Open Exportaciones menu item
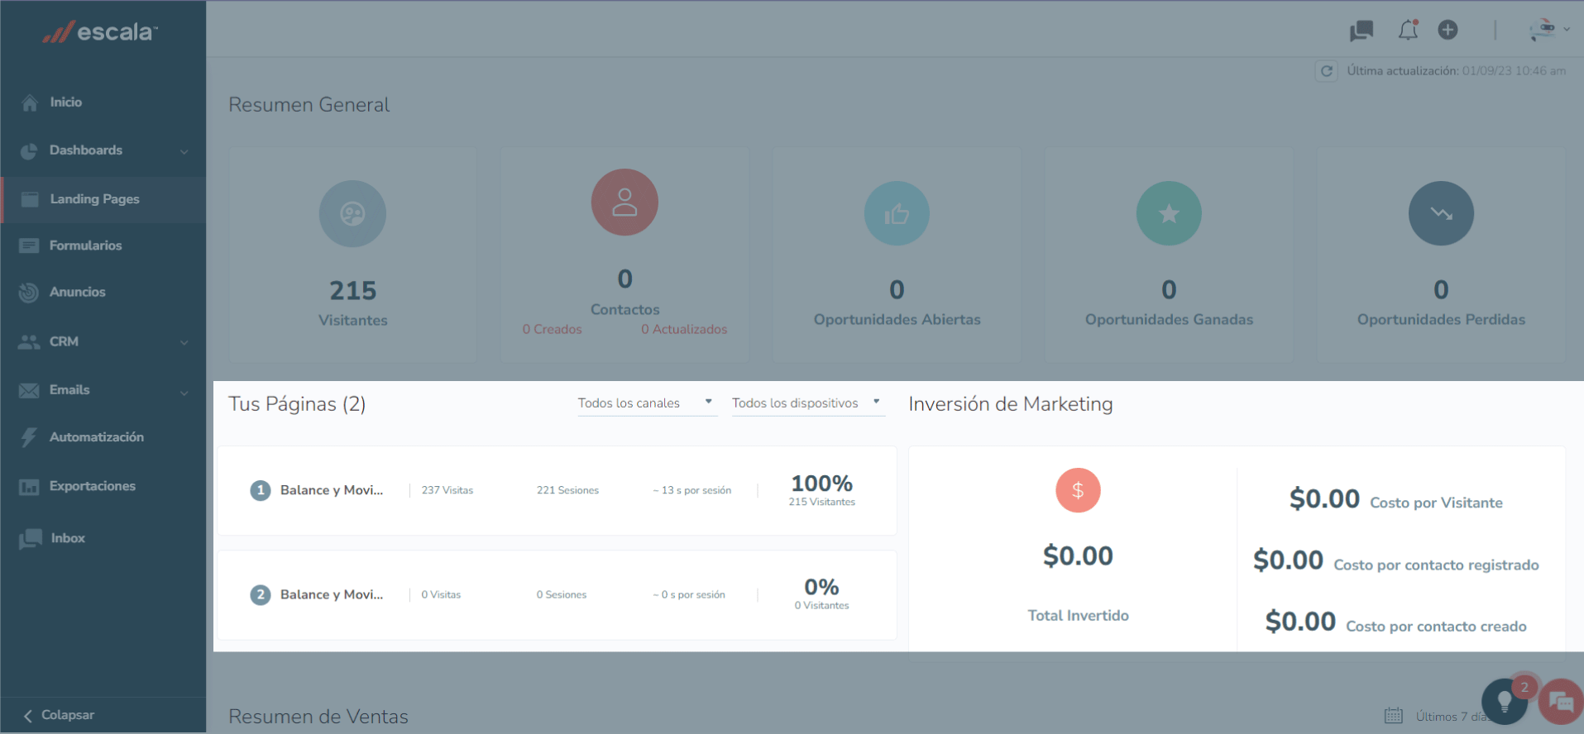This screenshot has width=1584, height=734. pos(93,486)
